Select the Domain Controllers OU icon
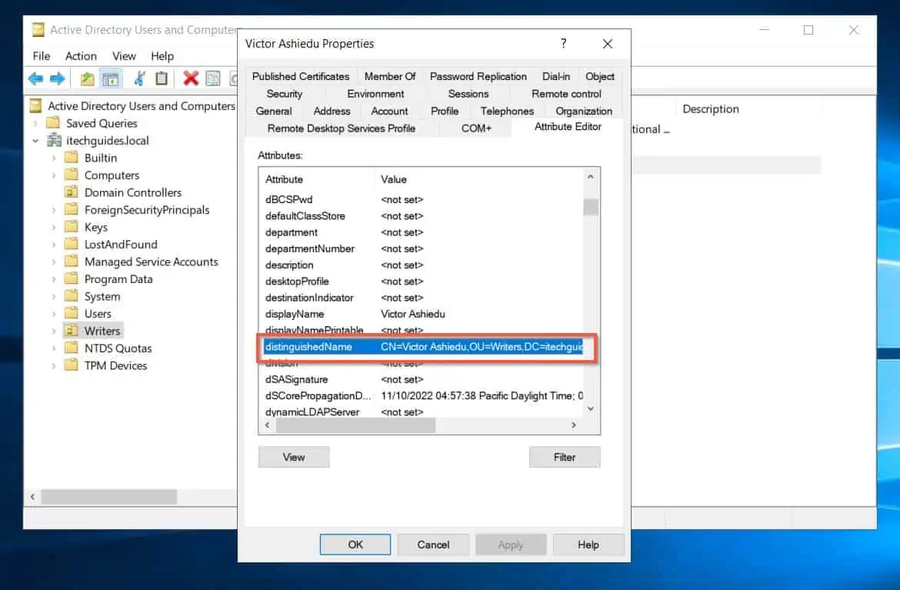This screenshot has height=590, width=900. coord(72,192)
